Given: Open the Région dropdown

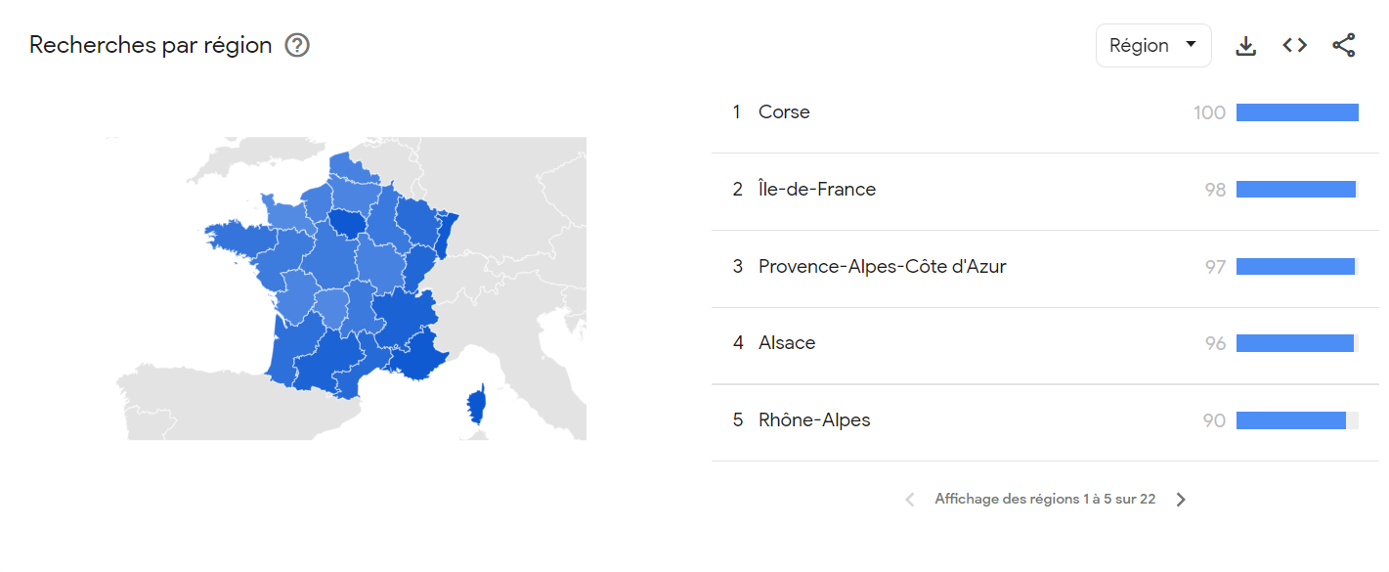Looking at the screenshot, I should [1153, 45].
